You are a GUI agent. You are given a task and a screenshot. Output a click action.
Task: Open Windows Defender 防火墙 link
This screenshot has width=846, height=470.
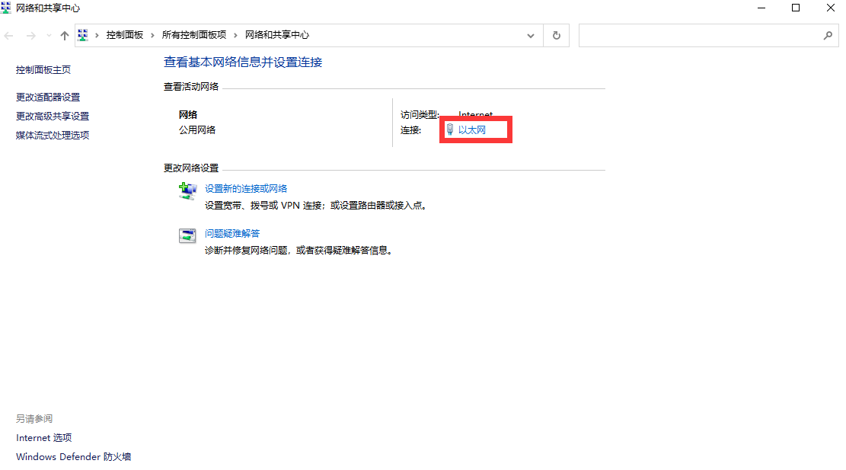[x=72, y=456]
